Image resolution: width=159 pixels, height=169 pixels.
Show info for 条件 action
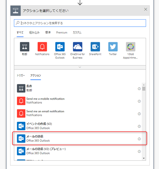tap(139, 89)
